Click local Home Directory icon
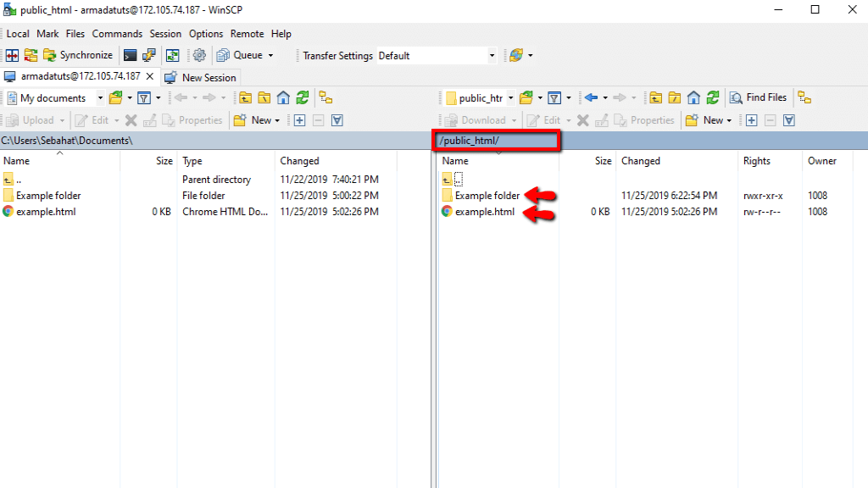The width and height of the screenshot is (868, 488). [x=283, y=98]
